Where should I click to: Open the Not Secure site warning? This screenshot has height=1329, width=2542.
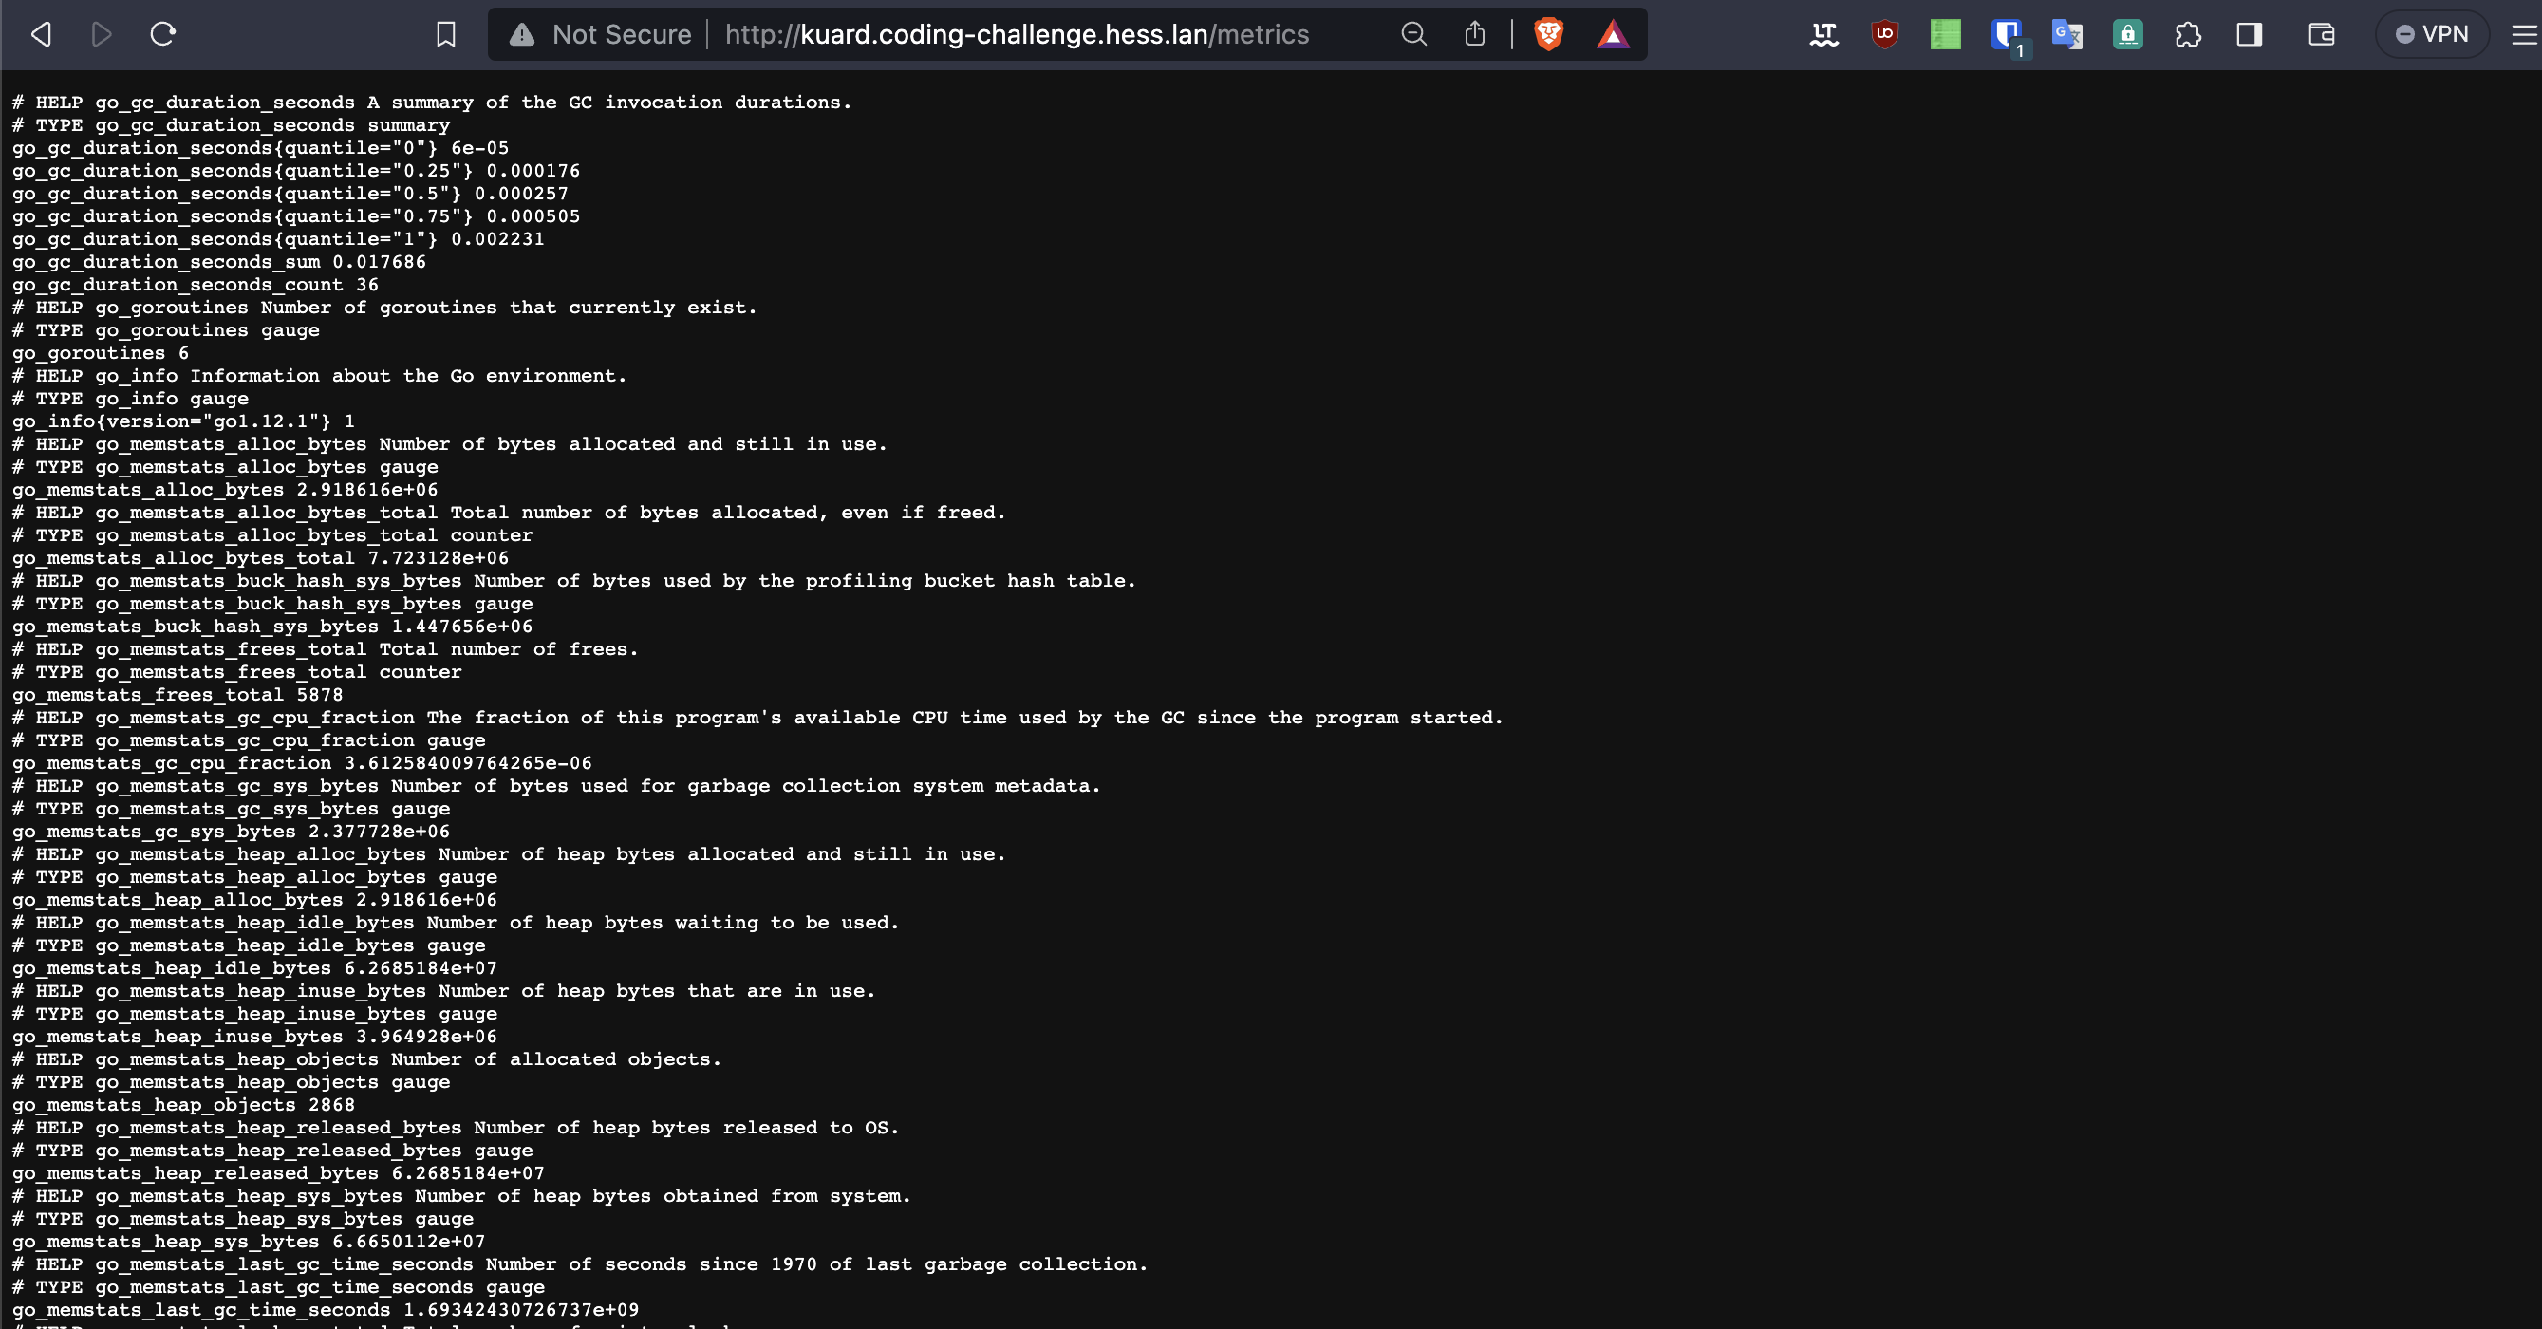pos(601,34)
